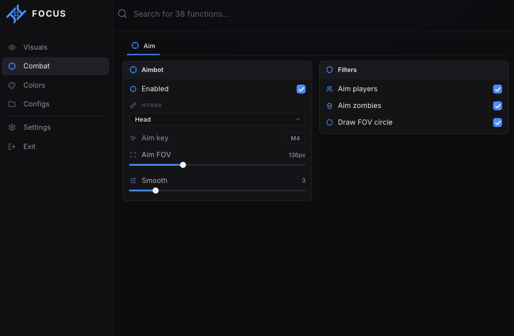Click the shield icon in Filters header
Screen dimensions: 514x336
pos(329,70)
